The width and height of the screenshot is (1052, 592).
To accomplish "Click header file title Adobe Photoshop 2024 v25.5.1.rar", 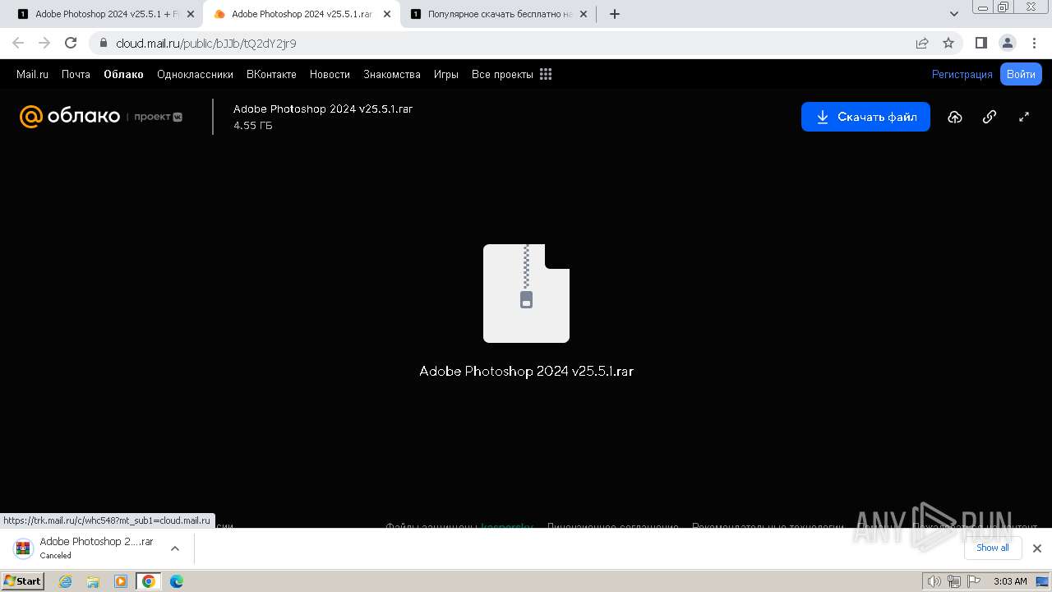I will (323, 109).
